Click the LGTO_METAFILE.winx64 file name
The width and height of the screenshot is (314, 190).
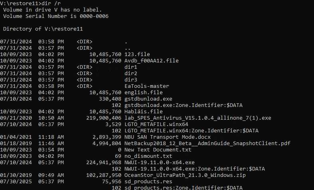tap(156, 124)
